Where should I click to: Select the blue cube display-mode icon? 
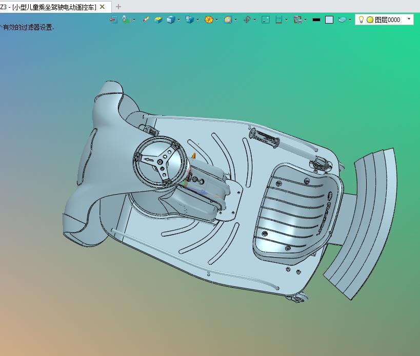171,20
